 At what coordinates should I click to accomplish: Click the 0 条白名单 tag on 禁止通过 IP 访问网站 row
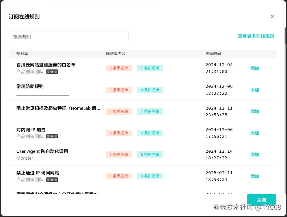[150, 176]
